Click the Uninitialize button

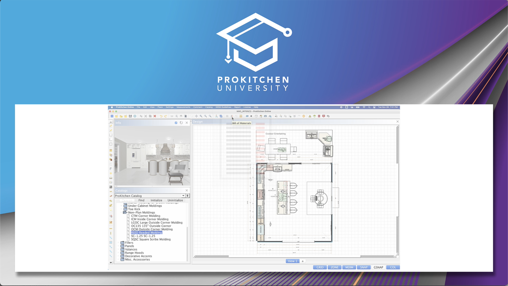point(175,200)
